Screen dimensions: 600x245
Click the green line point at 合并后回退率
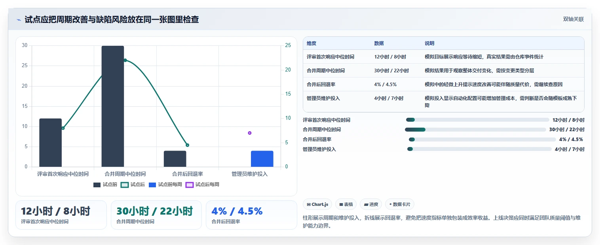187,145
